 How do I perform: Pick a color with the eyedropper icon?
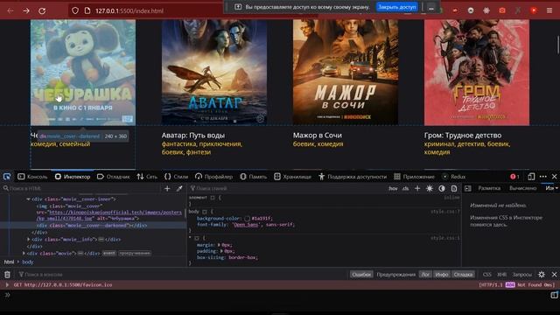pyautogui.click(x=179, y=188)
